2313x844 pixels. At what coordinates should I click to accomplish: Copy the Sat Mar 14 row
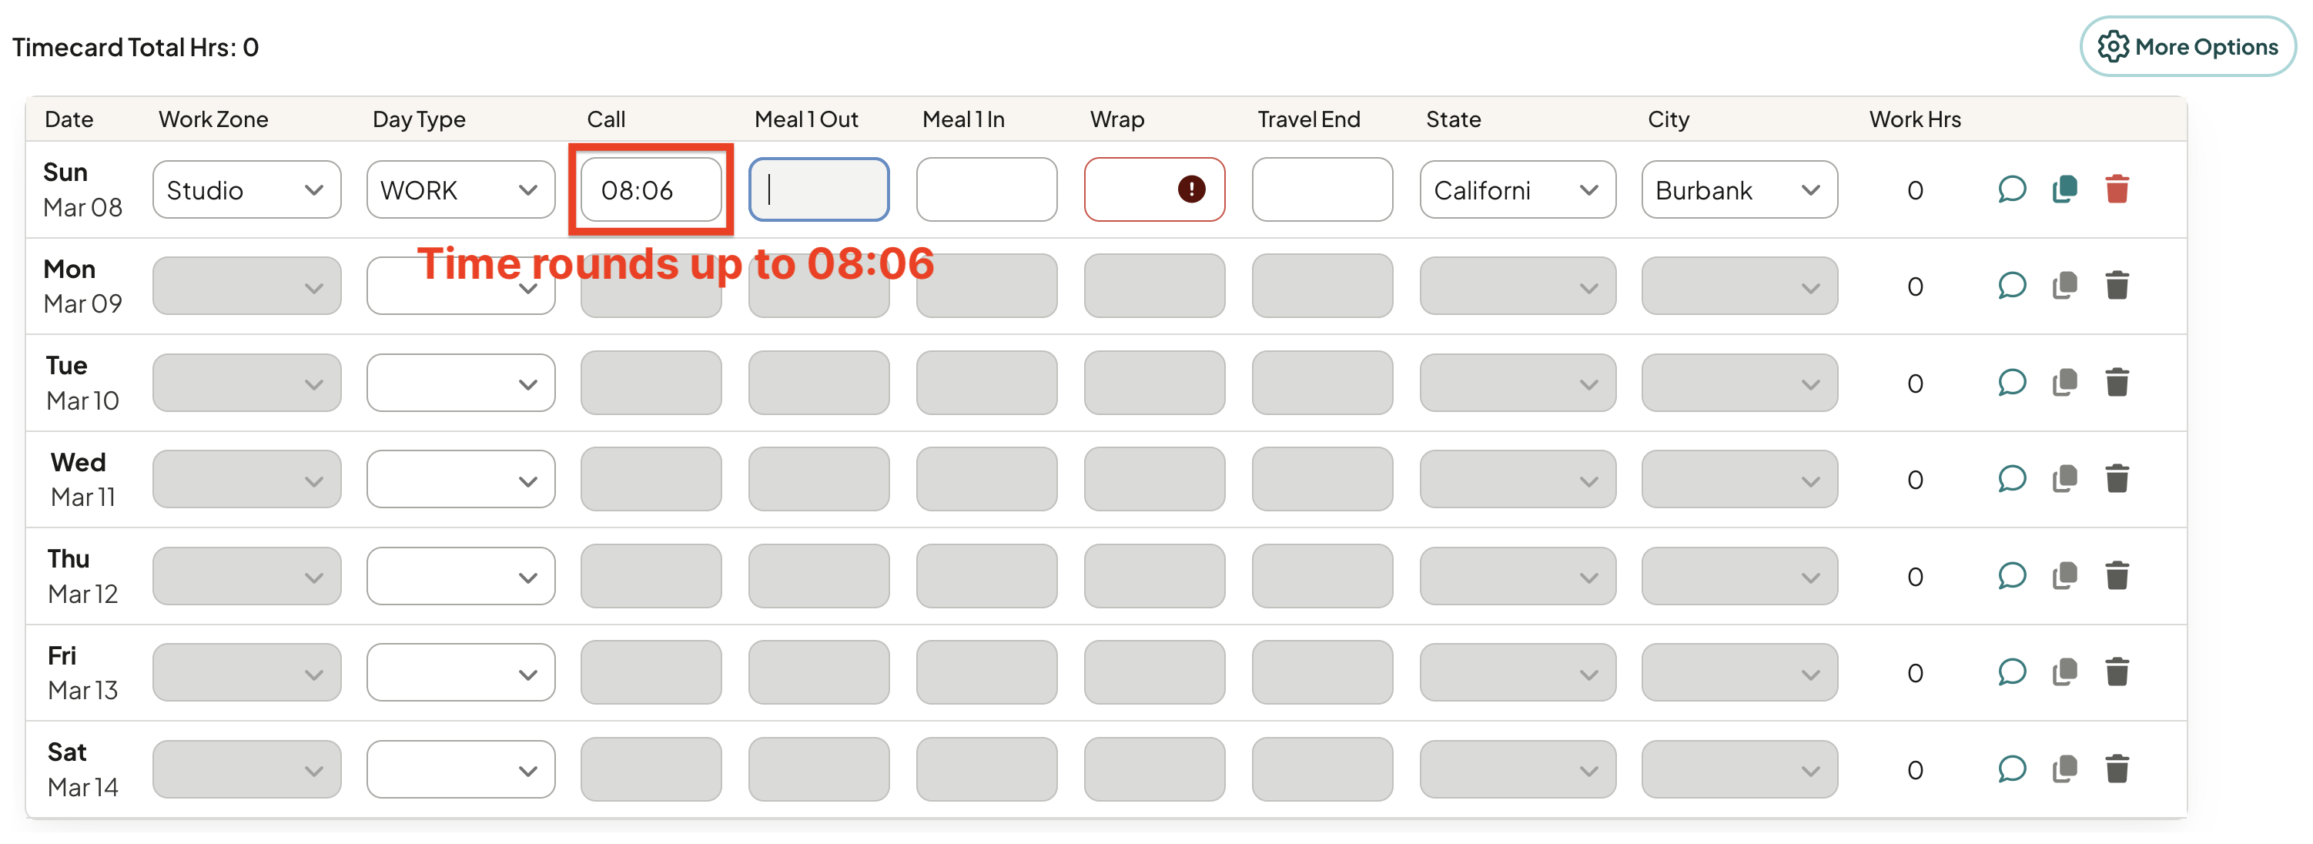pos(2064,769)
